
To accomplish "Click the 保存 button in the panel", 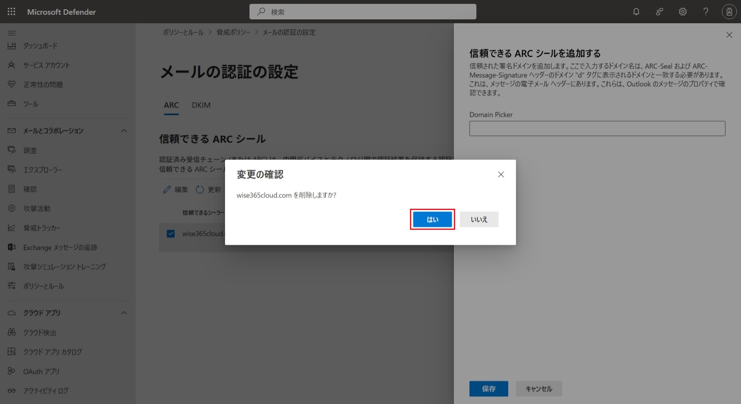I will click(x=489, y=389).
